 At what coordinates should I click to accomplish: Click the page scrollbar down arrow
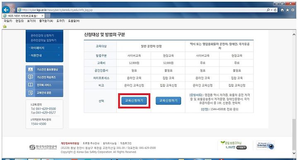click(x=294, y=153)
